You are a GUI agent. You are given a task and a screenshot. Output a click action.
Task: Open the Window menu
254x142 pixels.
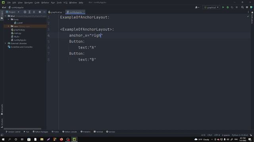click(x=73, y=3)
